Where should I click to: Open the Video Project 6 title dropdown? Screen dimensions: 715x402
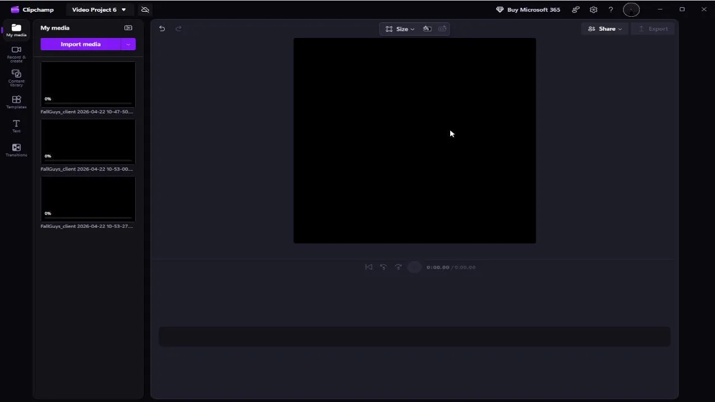coord(99,9)
